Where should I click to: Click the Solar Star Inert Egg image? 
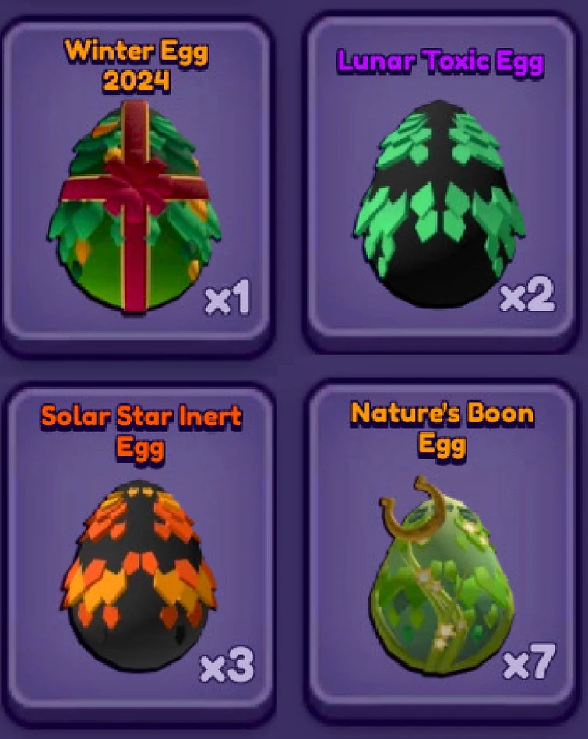tap(139, 575)
